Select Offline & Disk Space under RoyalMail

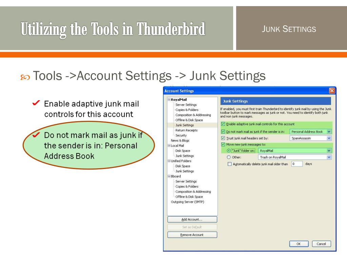pyautogui.click(x=189, y=120)
